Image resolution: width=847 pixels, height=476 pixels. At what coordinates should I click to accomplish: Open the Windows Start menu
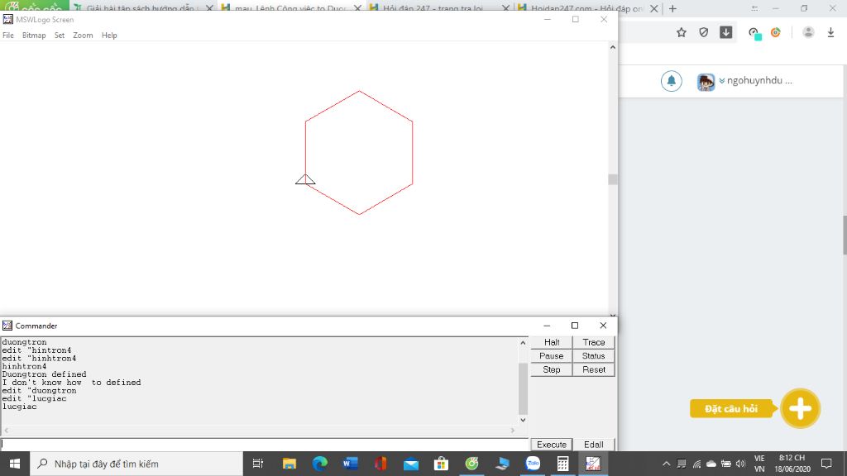tap(15, 464)
